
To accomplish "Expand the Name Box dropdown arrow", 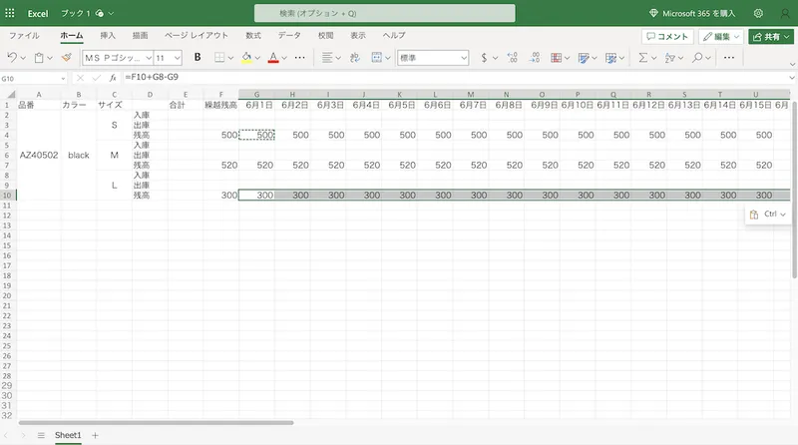I will pyautogui.click(x=63, y=79).
